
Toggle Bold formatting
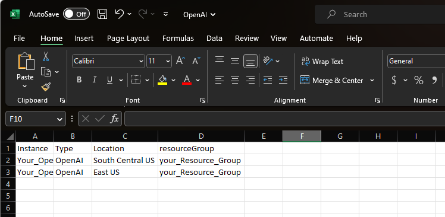pyautogui.click(x=79, y=80)
